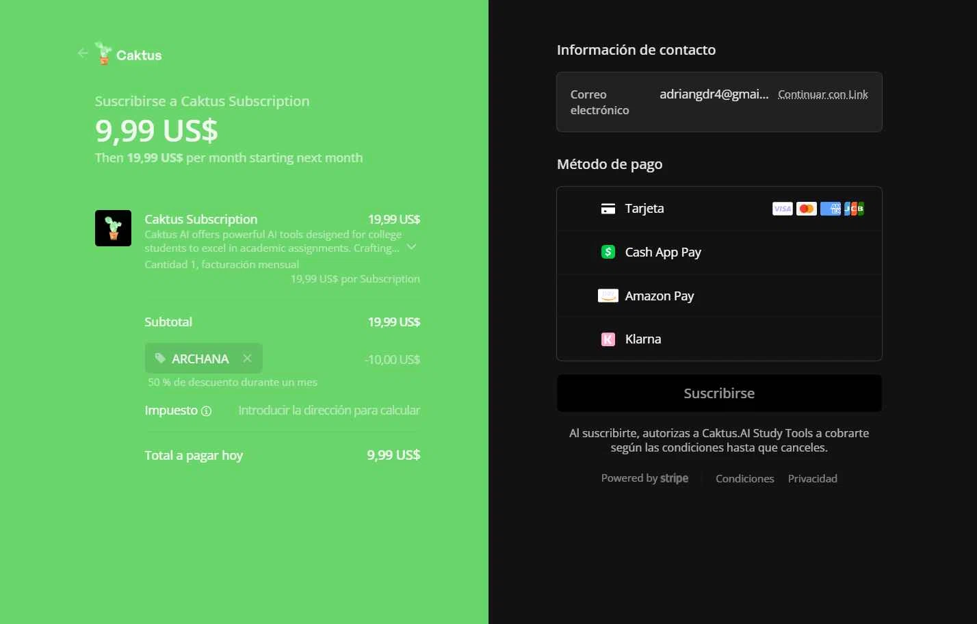Click the '-10,00 US$' discount amount
Image resolution: width=977 pixels, height=624 pixels.
(392, 359)
